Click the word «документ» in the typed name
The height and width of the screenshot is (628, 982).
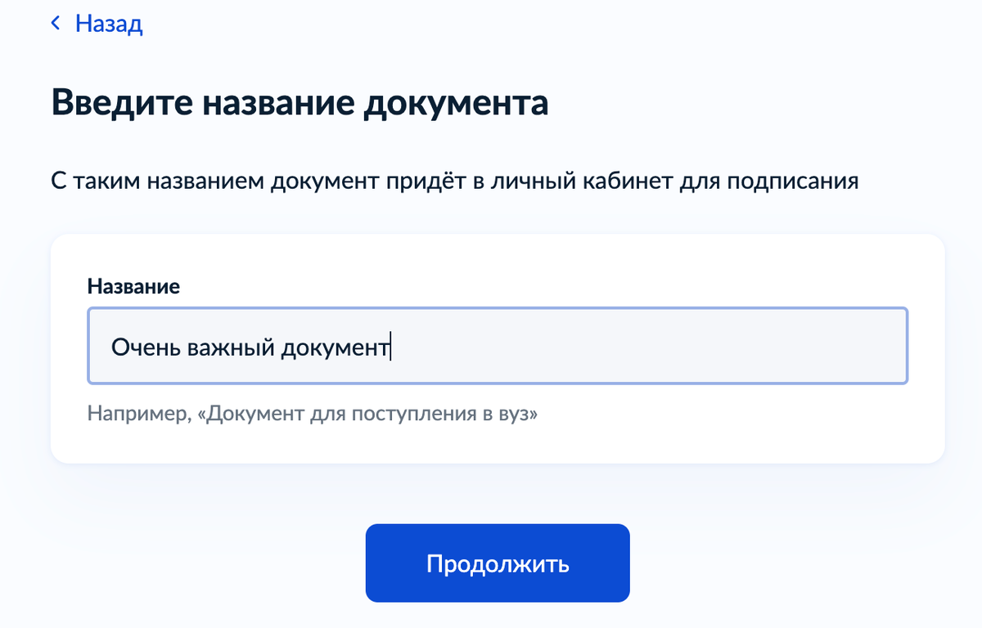click(x=336, y=345)
